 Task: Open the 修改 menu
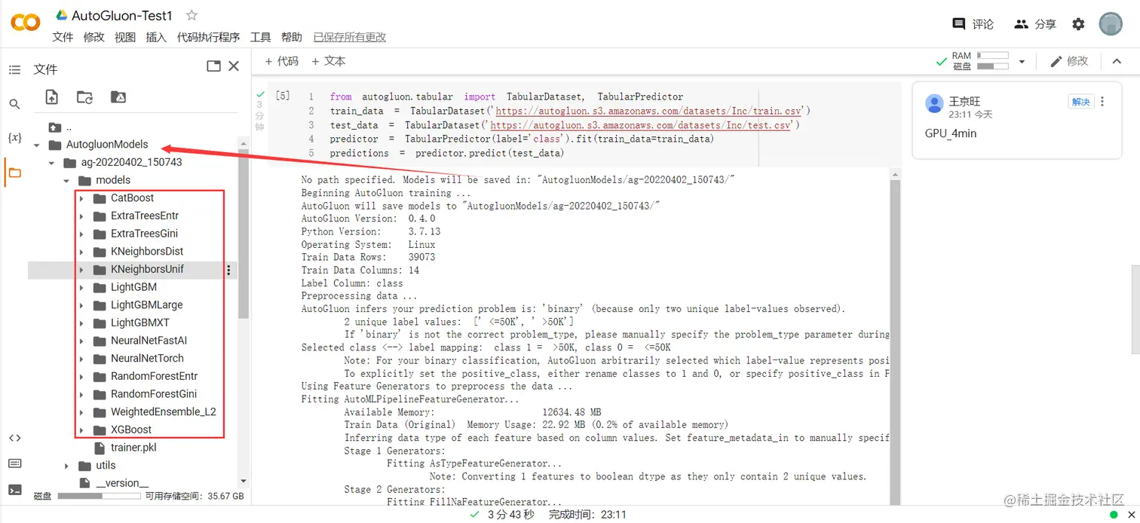[94, 37]
